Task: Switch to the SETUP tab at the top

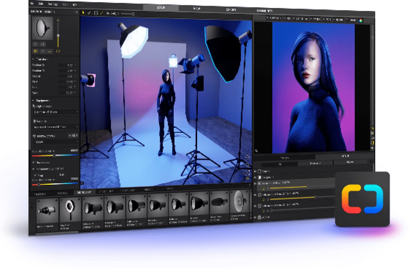Action: pyautogui.click(x=160, y=7)
